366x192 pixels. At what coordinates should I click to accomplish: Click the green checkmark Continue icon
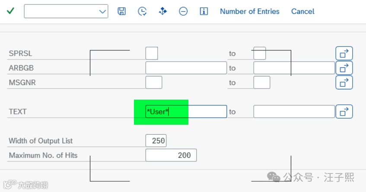point(10,11)
